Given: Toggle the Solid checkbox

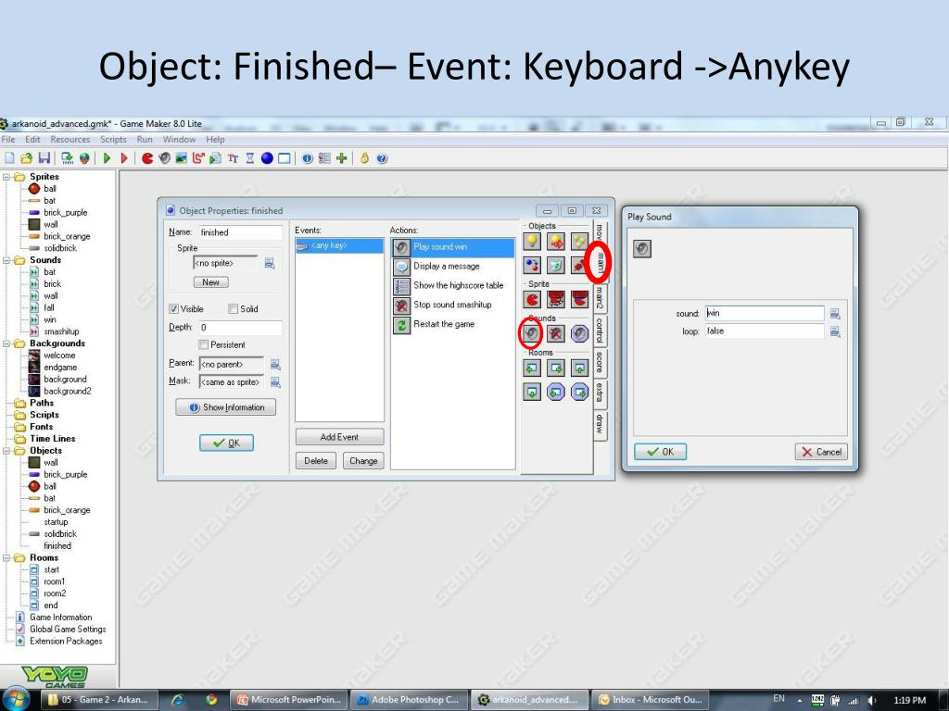Looking at the screenshot, I should [233, 309].
